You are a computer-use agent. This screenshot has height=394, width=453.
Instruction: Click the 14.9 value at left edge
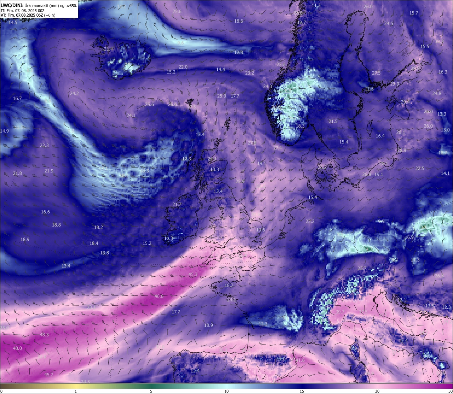(x=4, y=131)
